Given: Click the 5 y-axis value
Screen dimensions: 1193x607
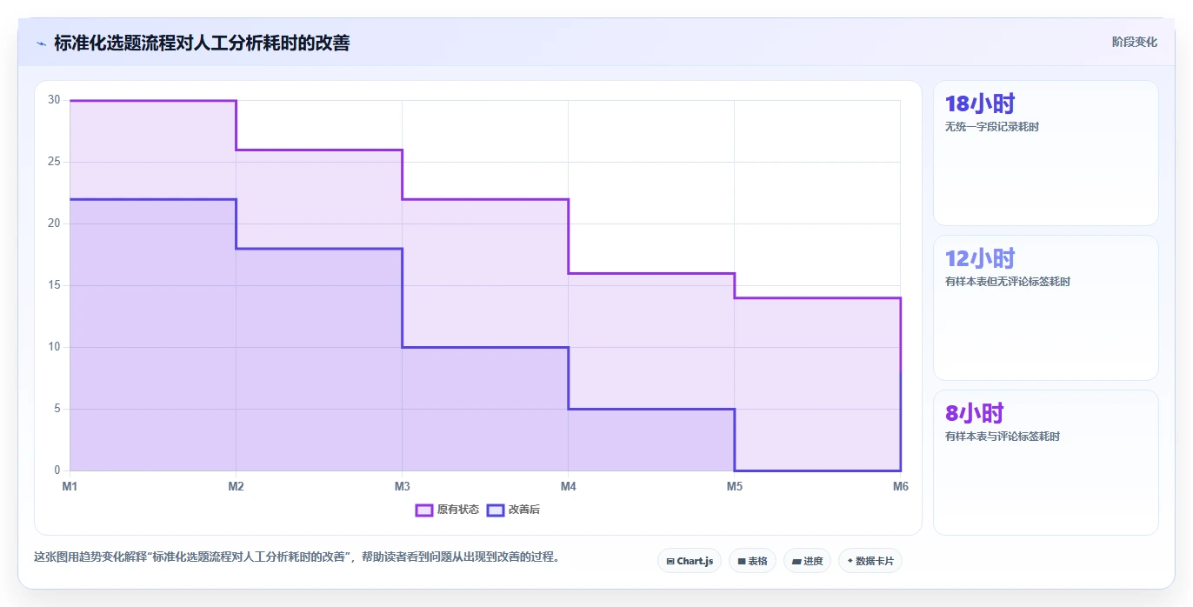Looking at the screenshot, I should pyautogui.click(x=57, y=409).
